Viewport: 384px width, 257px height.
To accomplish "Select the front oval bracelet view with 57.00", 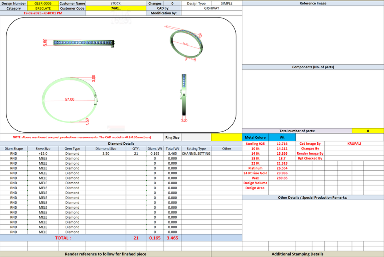I will point(70,100).
